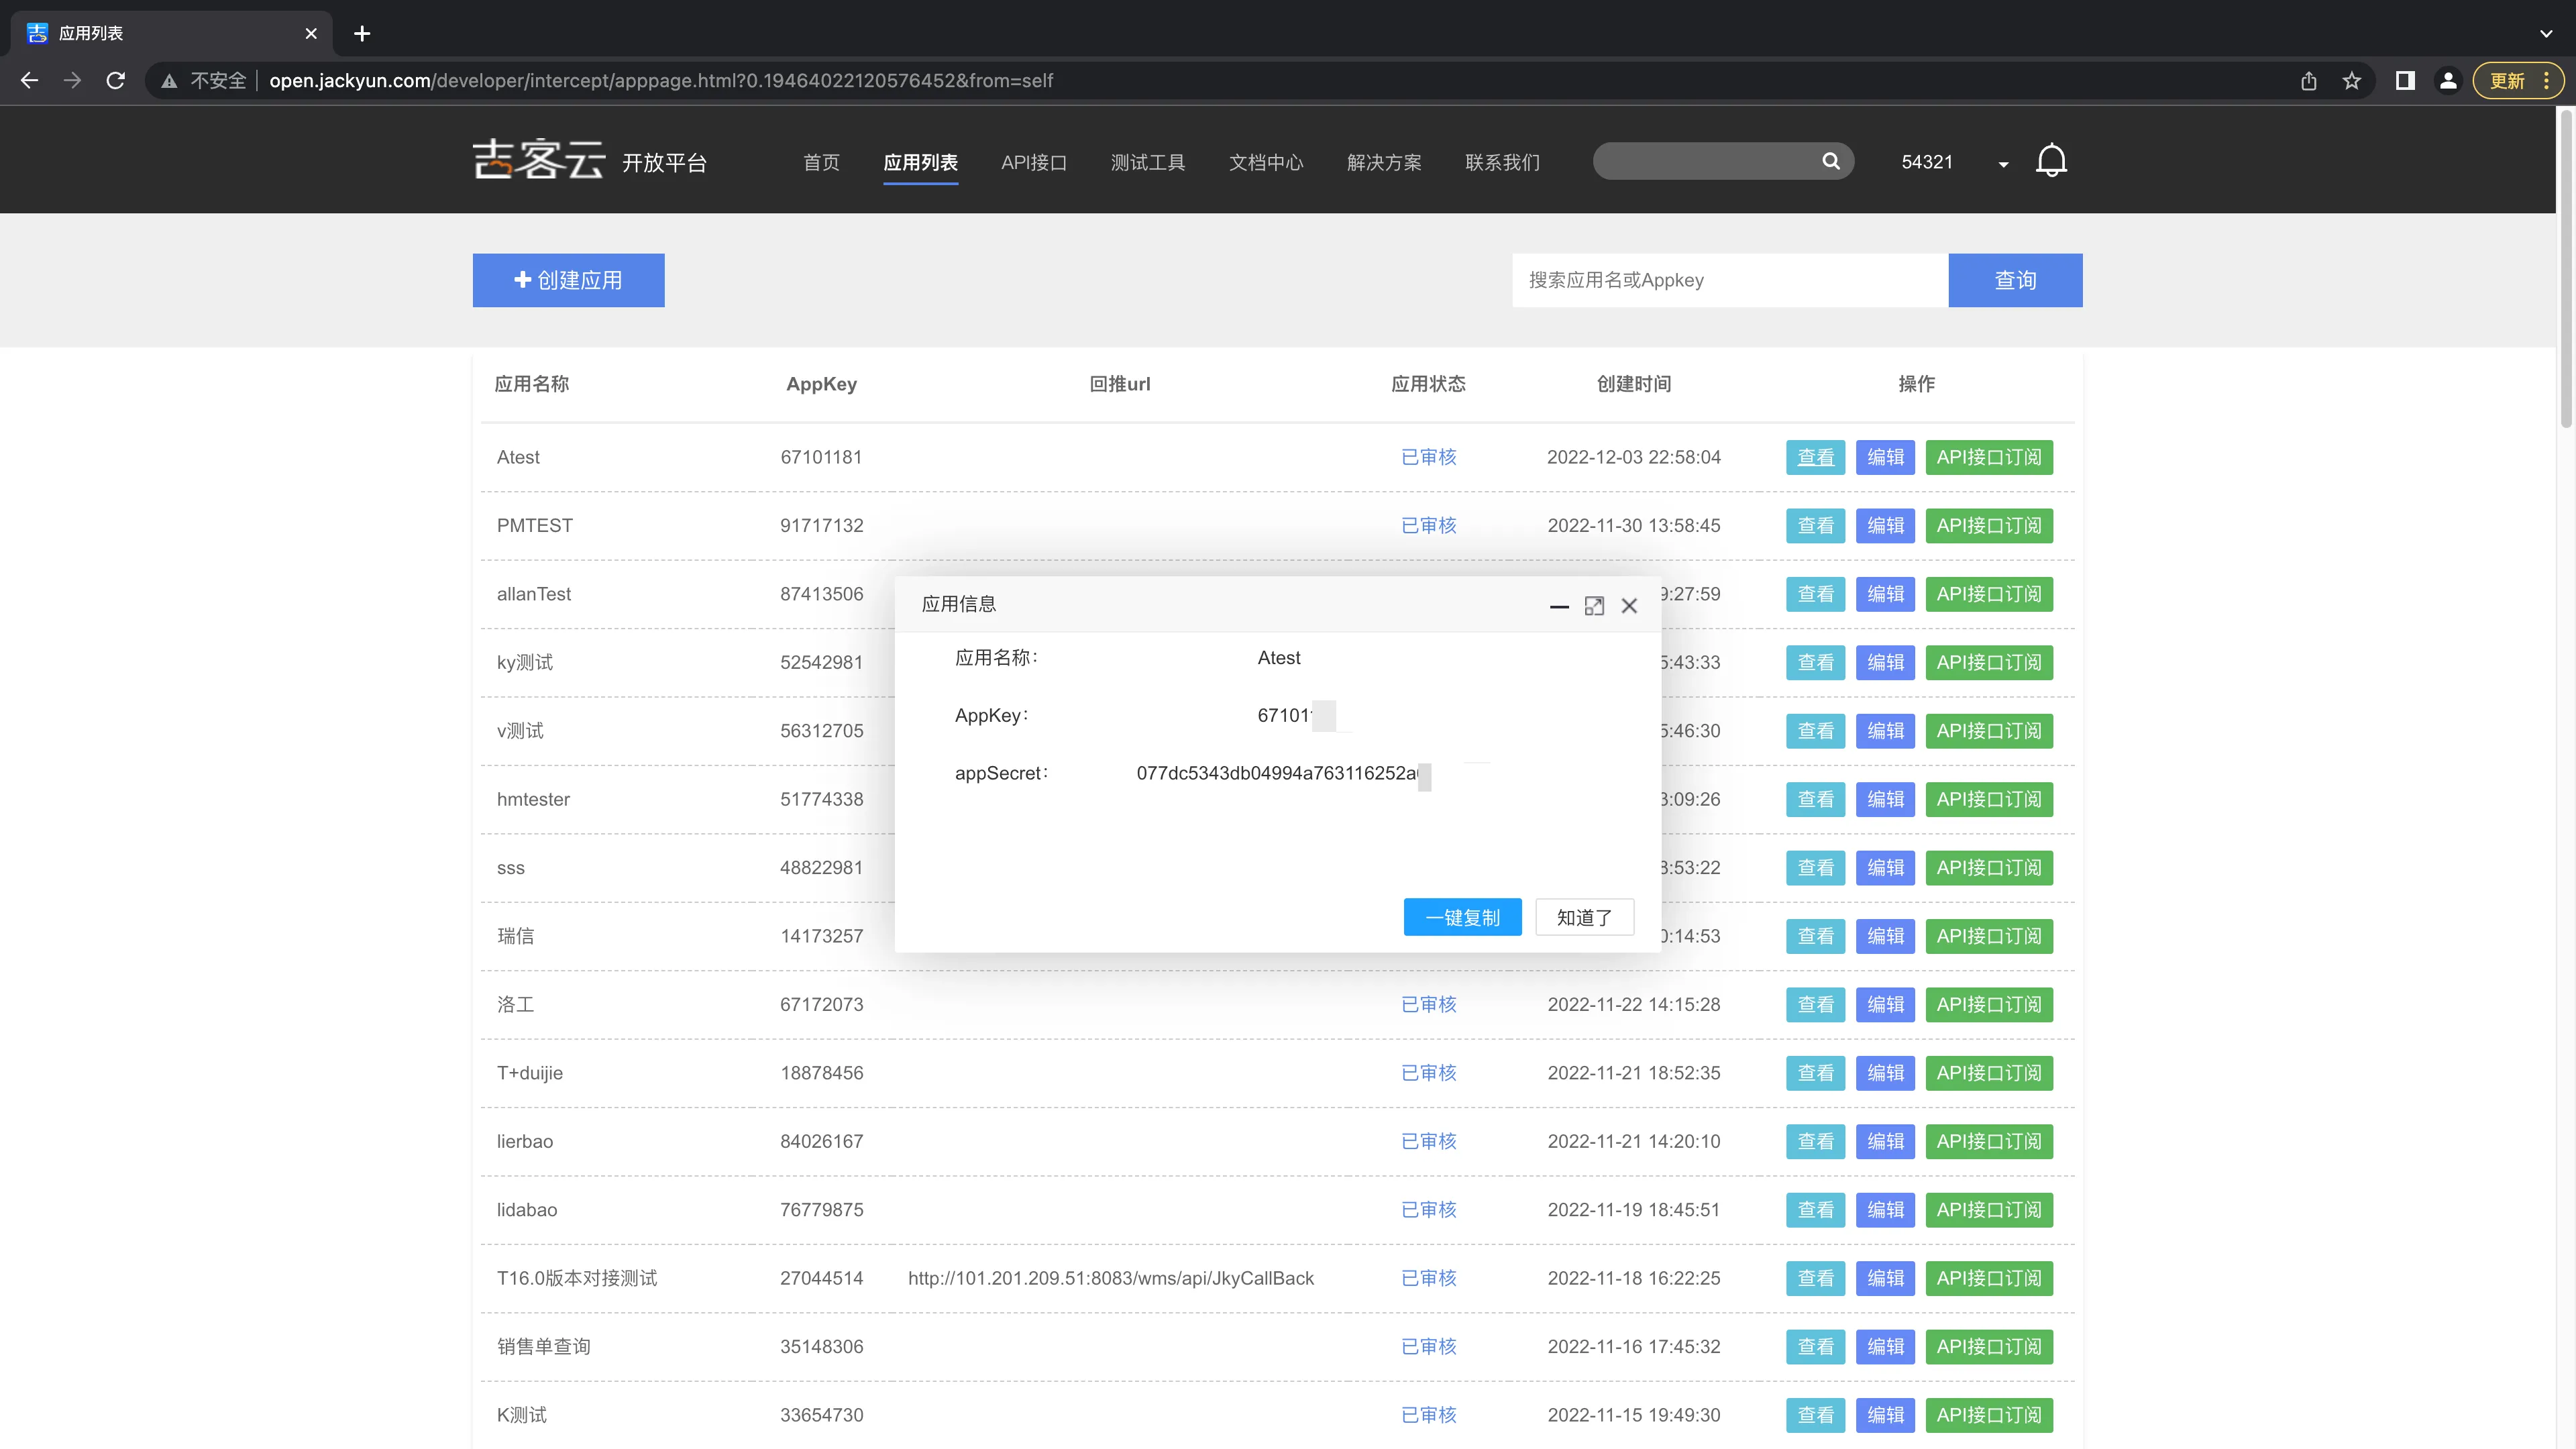Click 编辑 for the lierbao row
Screen dimensions: 2576x1449
tap(1885, 1141)
